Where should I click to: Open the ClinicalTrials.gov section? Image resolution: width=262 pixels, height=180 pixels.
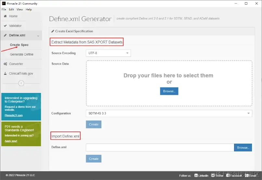(21, 73)
